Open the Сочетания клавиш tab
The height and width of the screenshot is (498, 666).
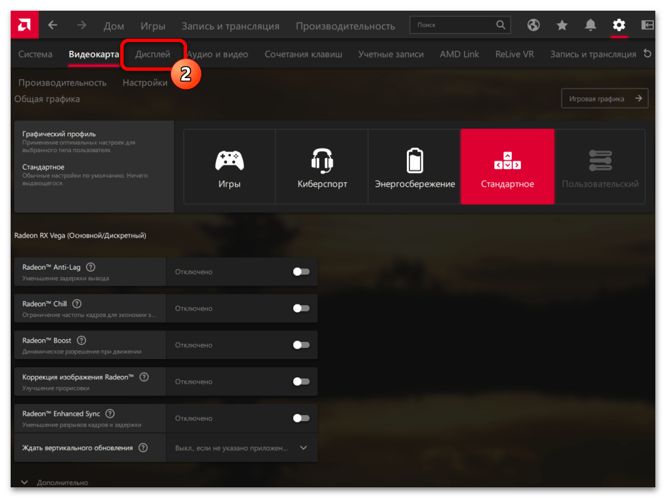303,54
